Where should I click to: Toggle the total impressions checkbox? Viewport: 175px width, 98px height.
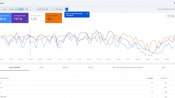(15, 16)
